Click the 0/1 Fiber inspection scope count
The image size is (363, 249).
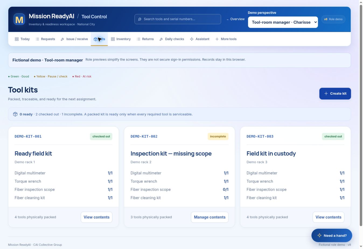coord(226,190)
